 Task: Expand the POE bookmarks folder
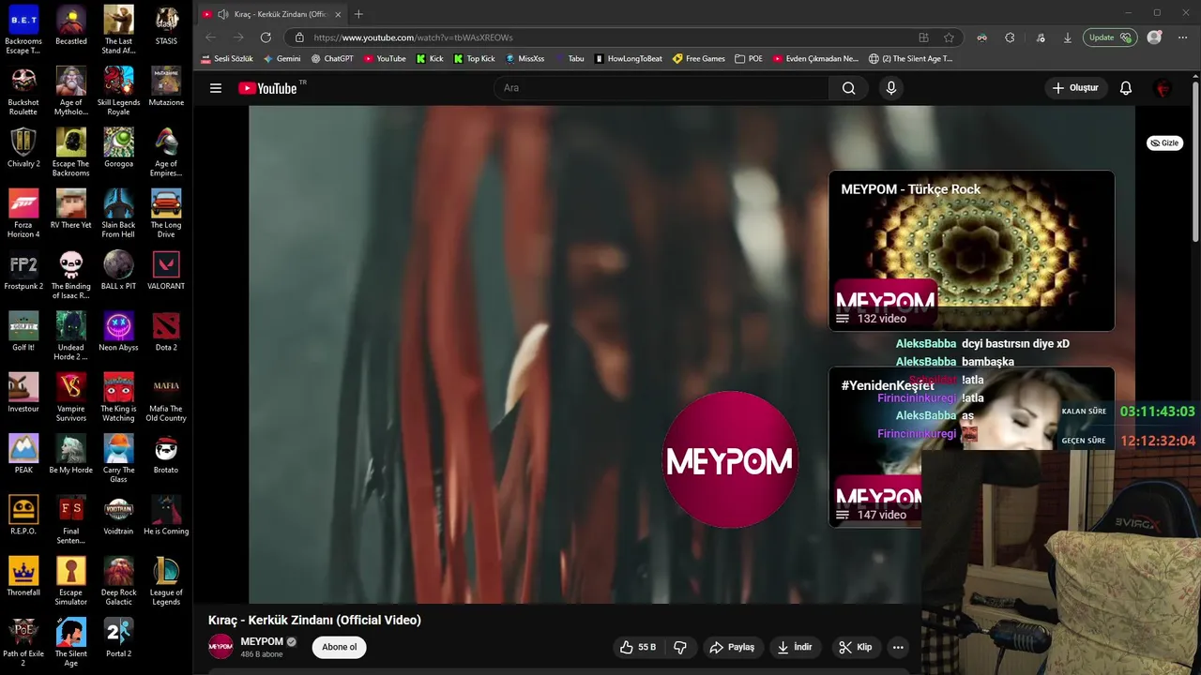(x=749, y=58)
